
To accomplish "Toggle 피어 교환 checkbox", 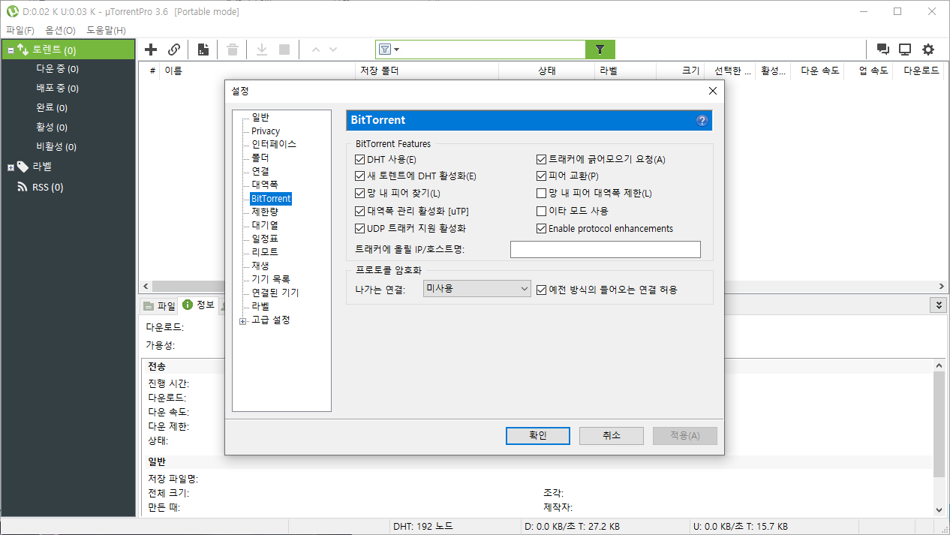I will pos(541,176).
